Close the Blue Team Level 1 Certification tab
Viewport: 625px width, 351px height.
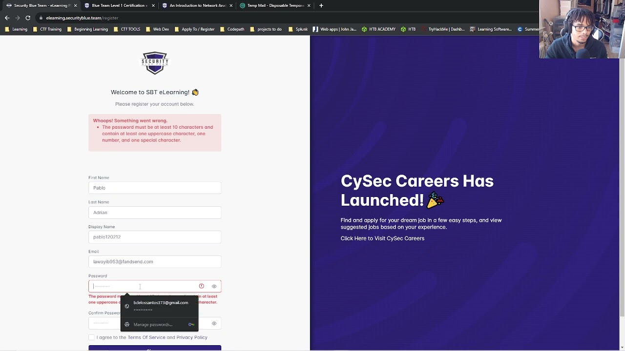tap(153, 5)
